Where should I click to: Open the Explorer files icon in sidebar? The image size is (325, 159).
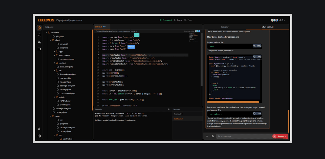point(39,28)
